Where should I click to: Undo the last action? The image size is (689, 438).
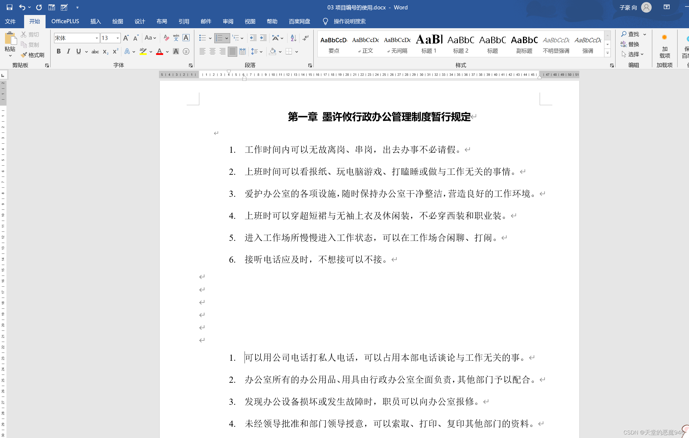22,7
